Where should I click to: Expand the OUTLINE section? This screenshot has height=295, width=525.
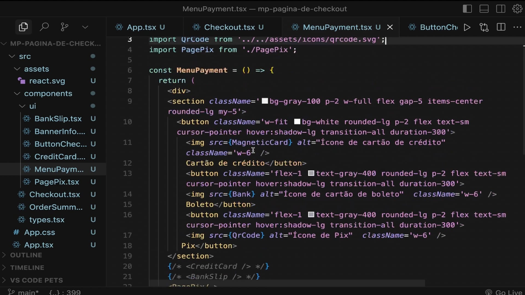point(26,255)
